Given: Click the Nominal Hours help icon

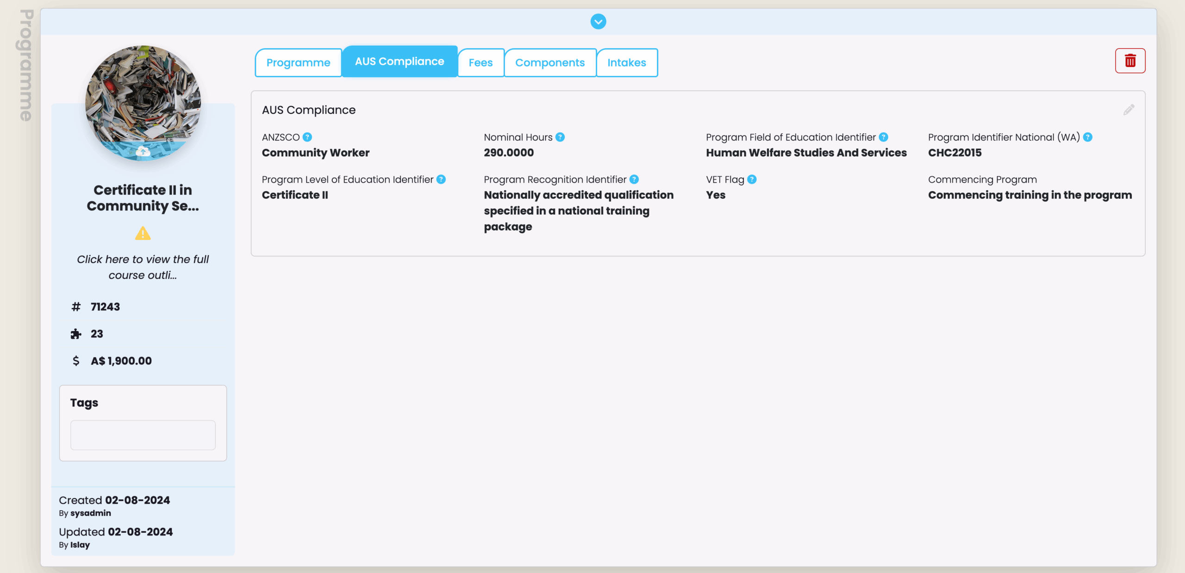Looking at the screenshot, I should 560,137.
